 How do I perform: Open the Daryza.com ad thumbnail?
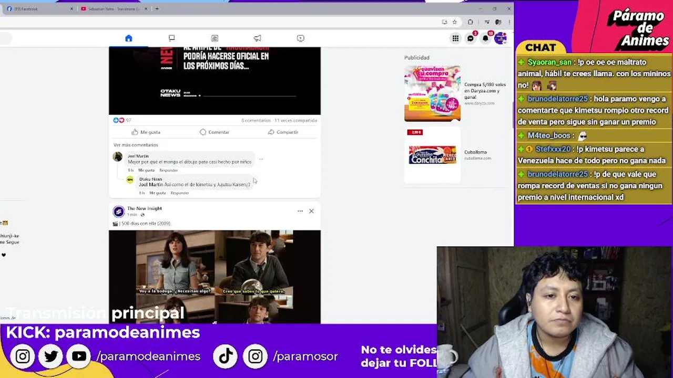click(x=432, y=93)
